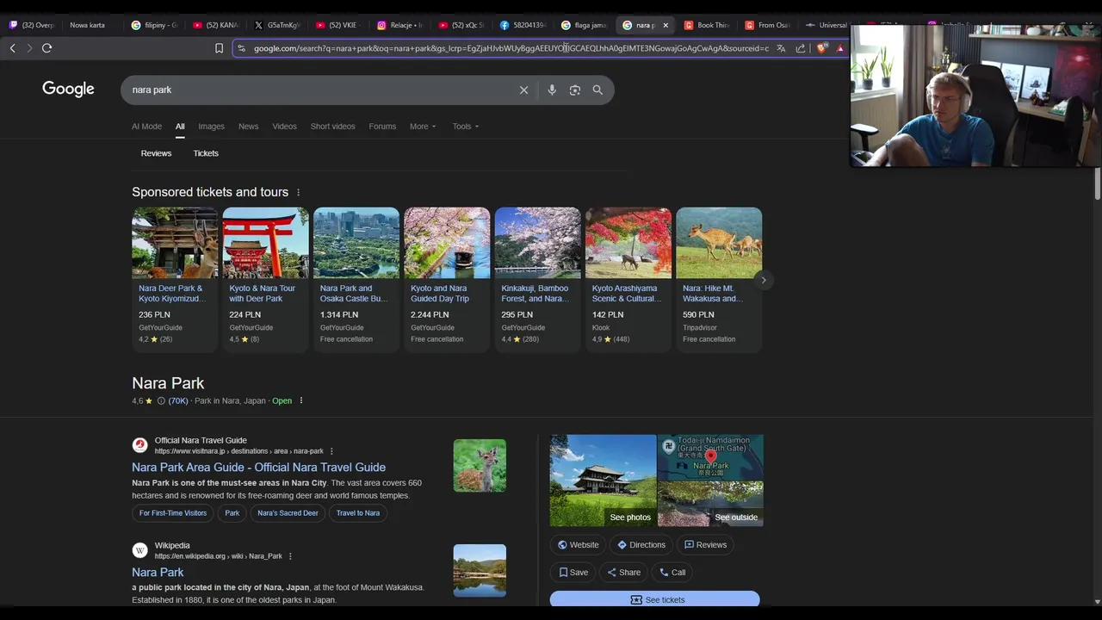Open options for Sponsored tickets and tours
The height and width of the screenshot is (620, 1102).
pos(298,192)
